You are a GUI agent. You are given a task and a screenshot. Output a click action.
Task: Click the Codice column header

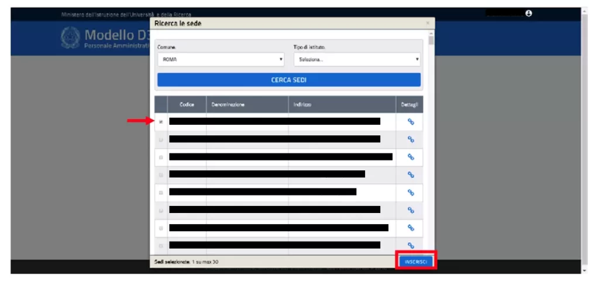(187, 104)
